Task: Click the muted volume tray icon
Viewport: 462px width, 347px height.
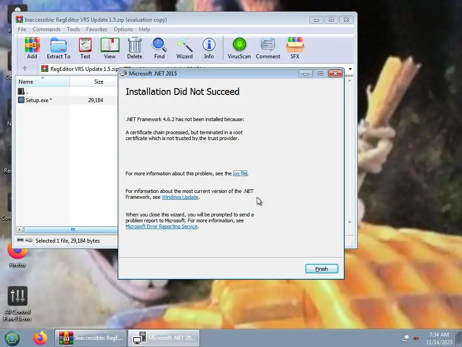Action: pyautogui.click(x=416, y=338)
